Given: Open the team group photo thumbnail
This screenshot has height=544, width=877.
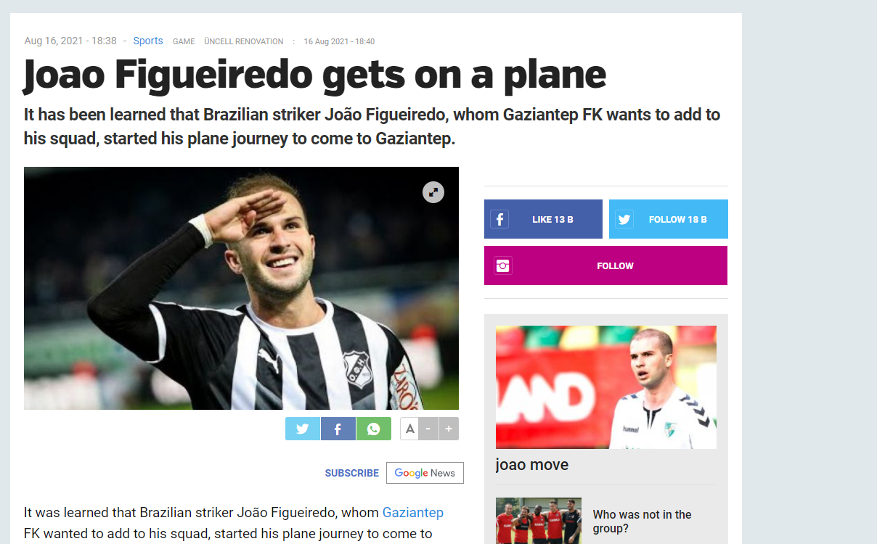Looking at the screenshot, I should point(539,521).
